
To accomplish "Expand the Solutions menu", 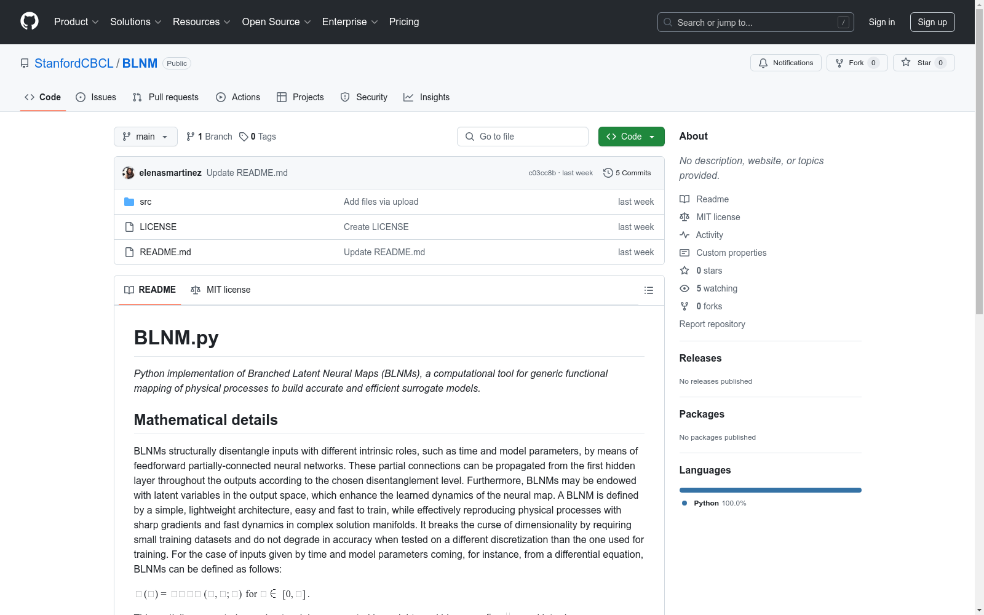I will point(136,22).
